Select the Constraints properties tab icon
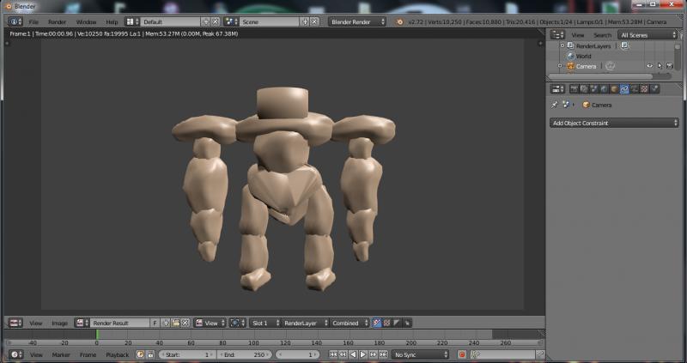This screenshot has width=687, height=363. point(624,88)
